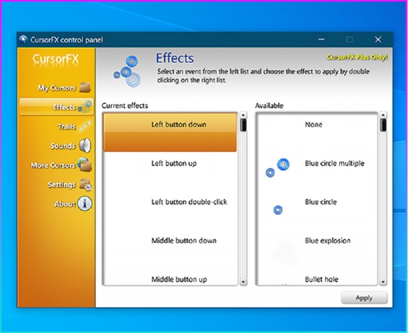Select Left button double-click event
Screen dimensions: 408x333
point(189,202)
